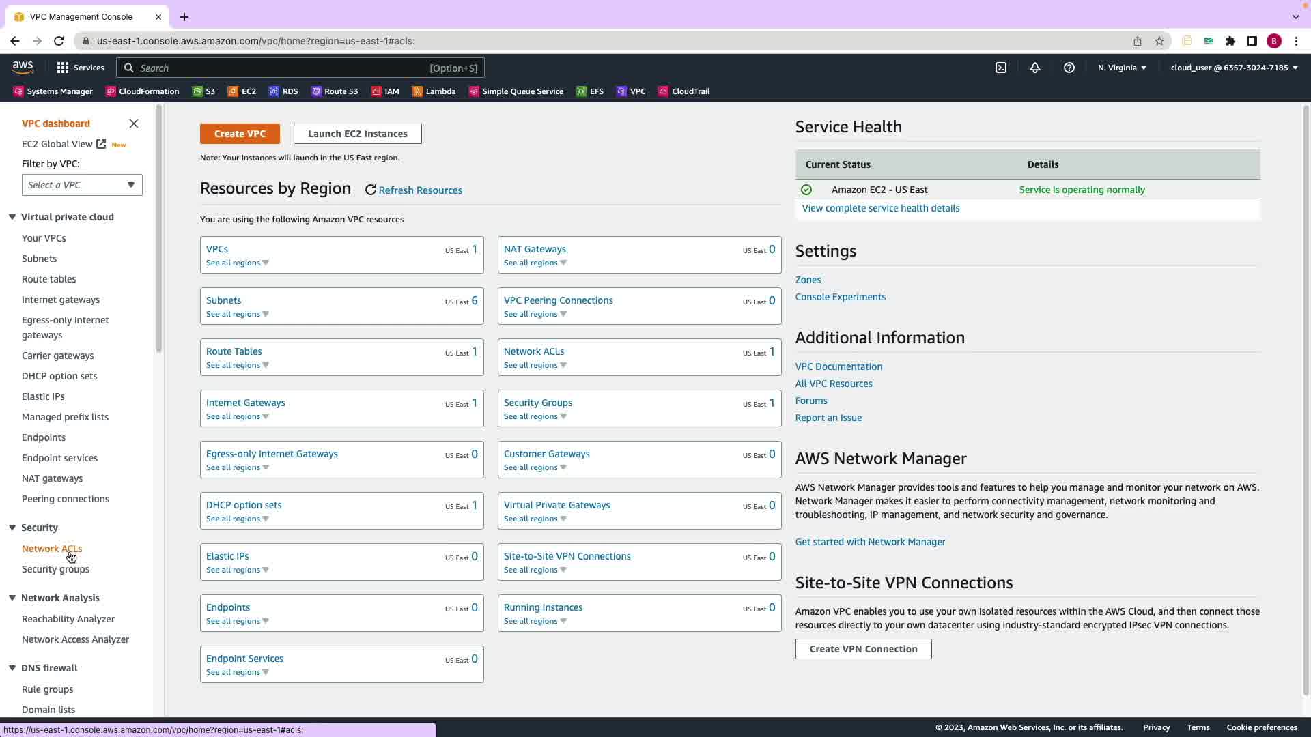Screen dimensions: 1311x737
Task: Select Security groups in sidebar
Action: [x=55, y=569]
